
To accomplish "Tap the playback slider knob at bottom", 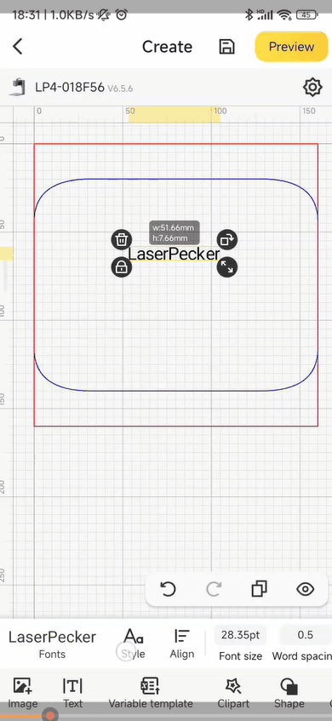I will (x=49, y=715).
